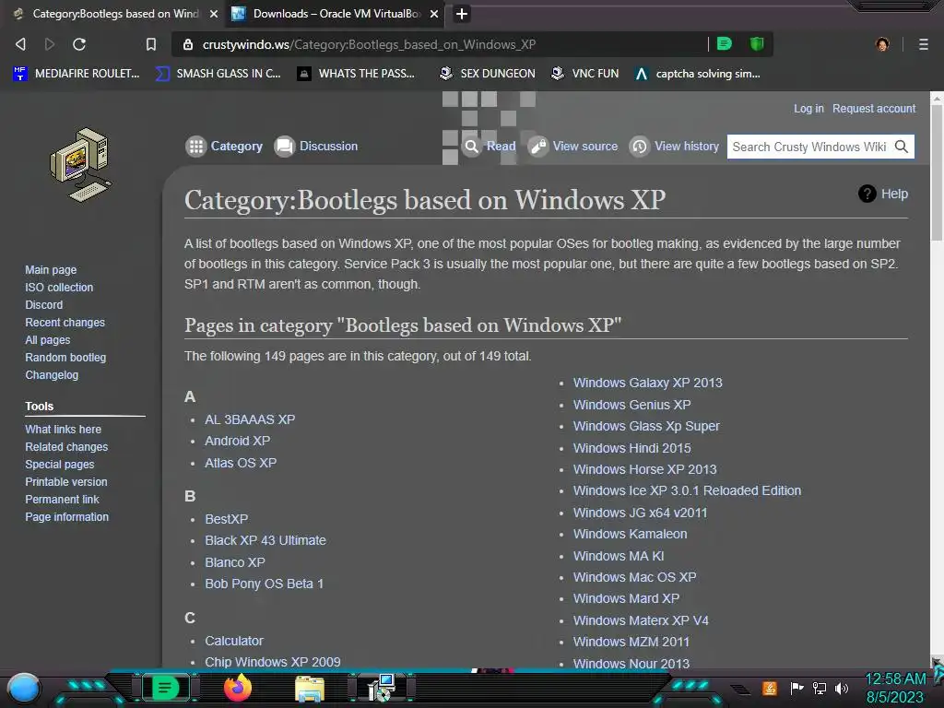Image resolution: width=944 pixels, height=708 pixels.
Task: Open Special pages link
Action: click(60, 465)
